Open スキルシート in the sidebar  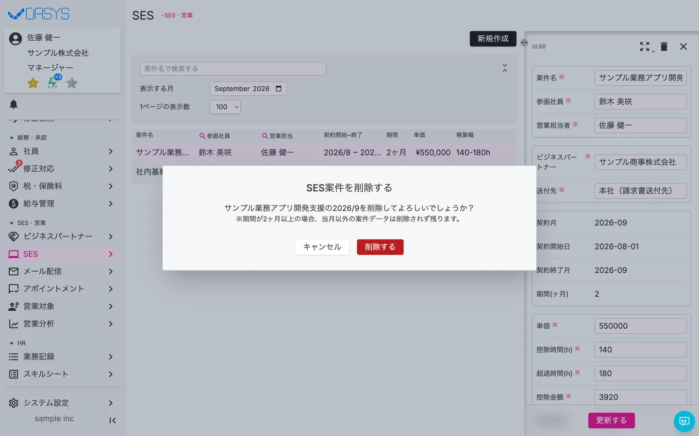click(x=62, y=374)
